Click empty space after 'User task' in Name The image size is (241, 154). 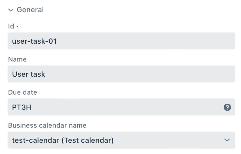tap(139, 74)
